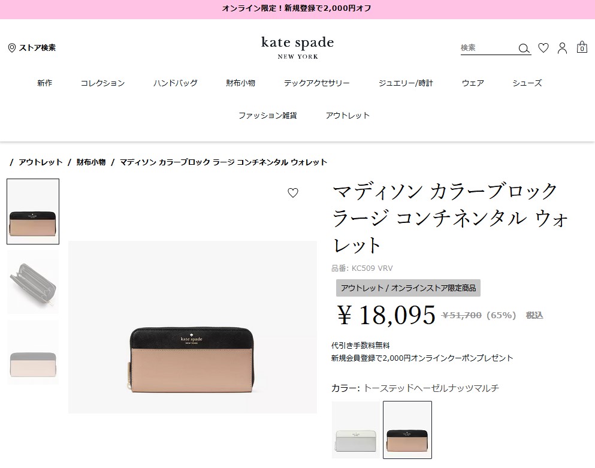View the back side wallet thumbnail
This screenshot has width=595, height=468.
click(x=33, y=352)
